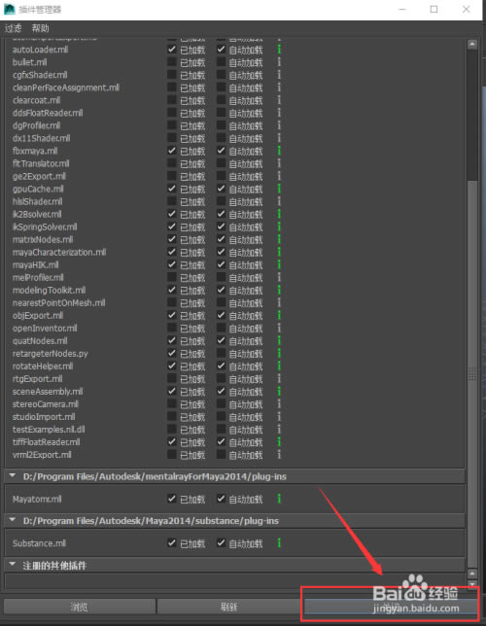The image size is (486, 626).
Task: Click the 刷新 button
Action: [x=228, y=607]
